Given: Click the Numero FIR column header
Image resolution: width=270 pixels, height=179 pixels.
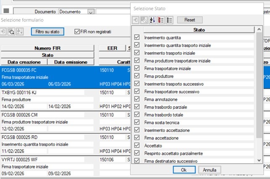Looking at the screenshot, I should [x=47, y=48].
